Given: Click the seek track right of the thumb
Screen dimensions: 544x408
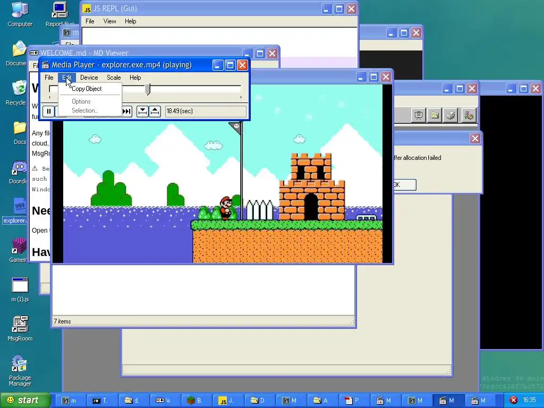Looking at the screenshot, I should point(195,89).
